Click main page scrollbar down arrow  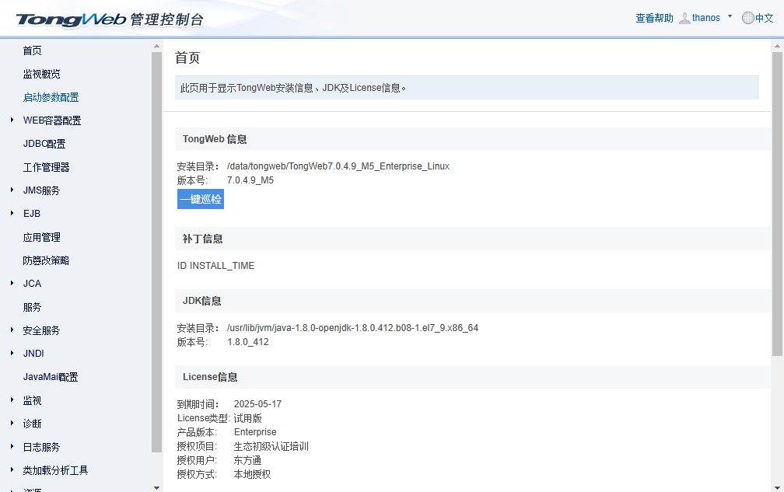pyautogui.click(x=777, y=487)
